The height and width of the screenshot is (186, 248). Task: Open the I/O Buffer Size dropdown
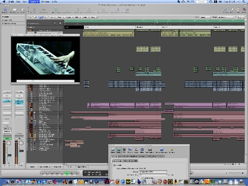coord(153,175)
